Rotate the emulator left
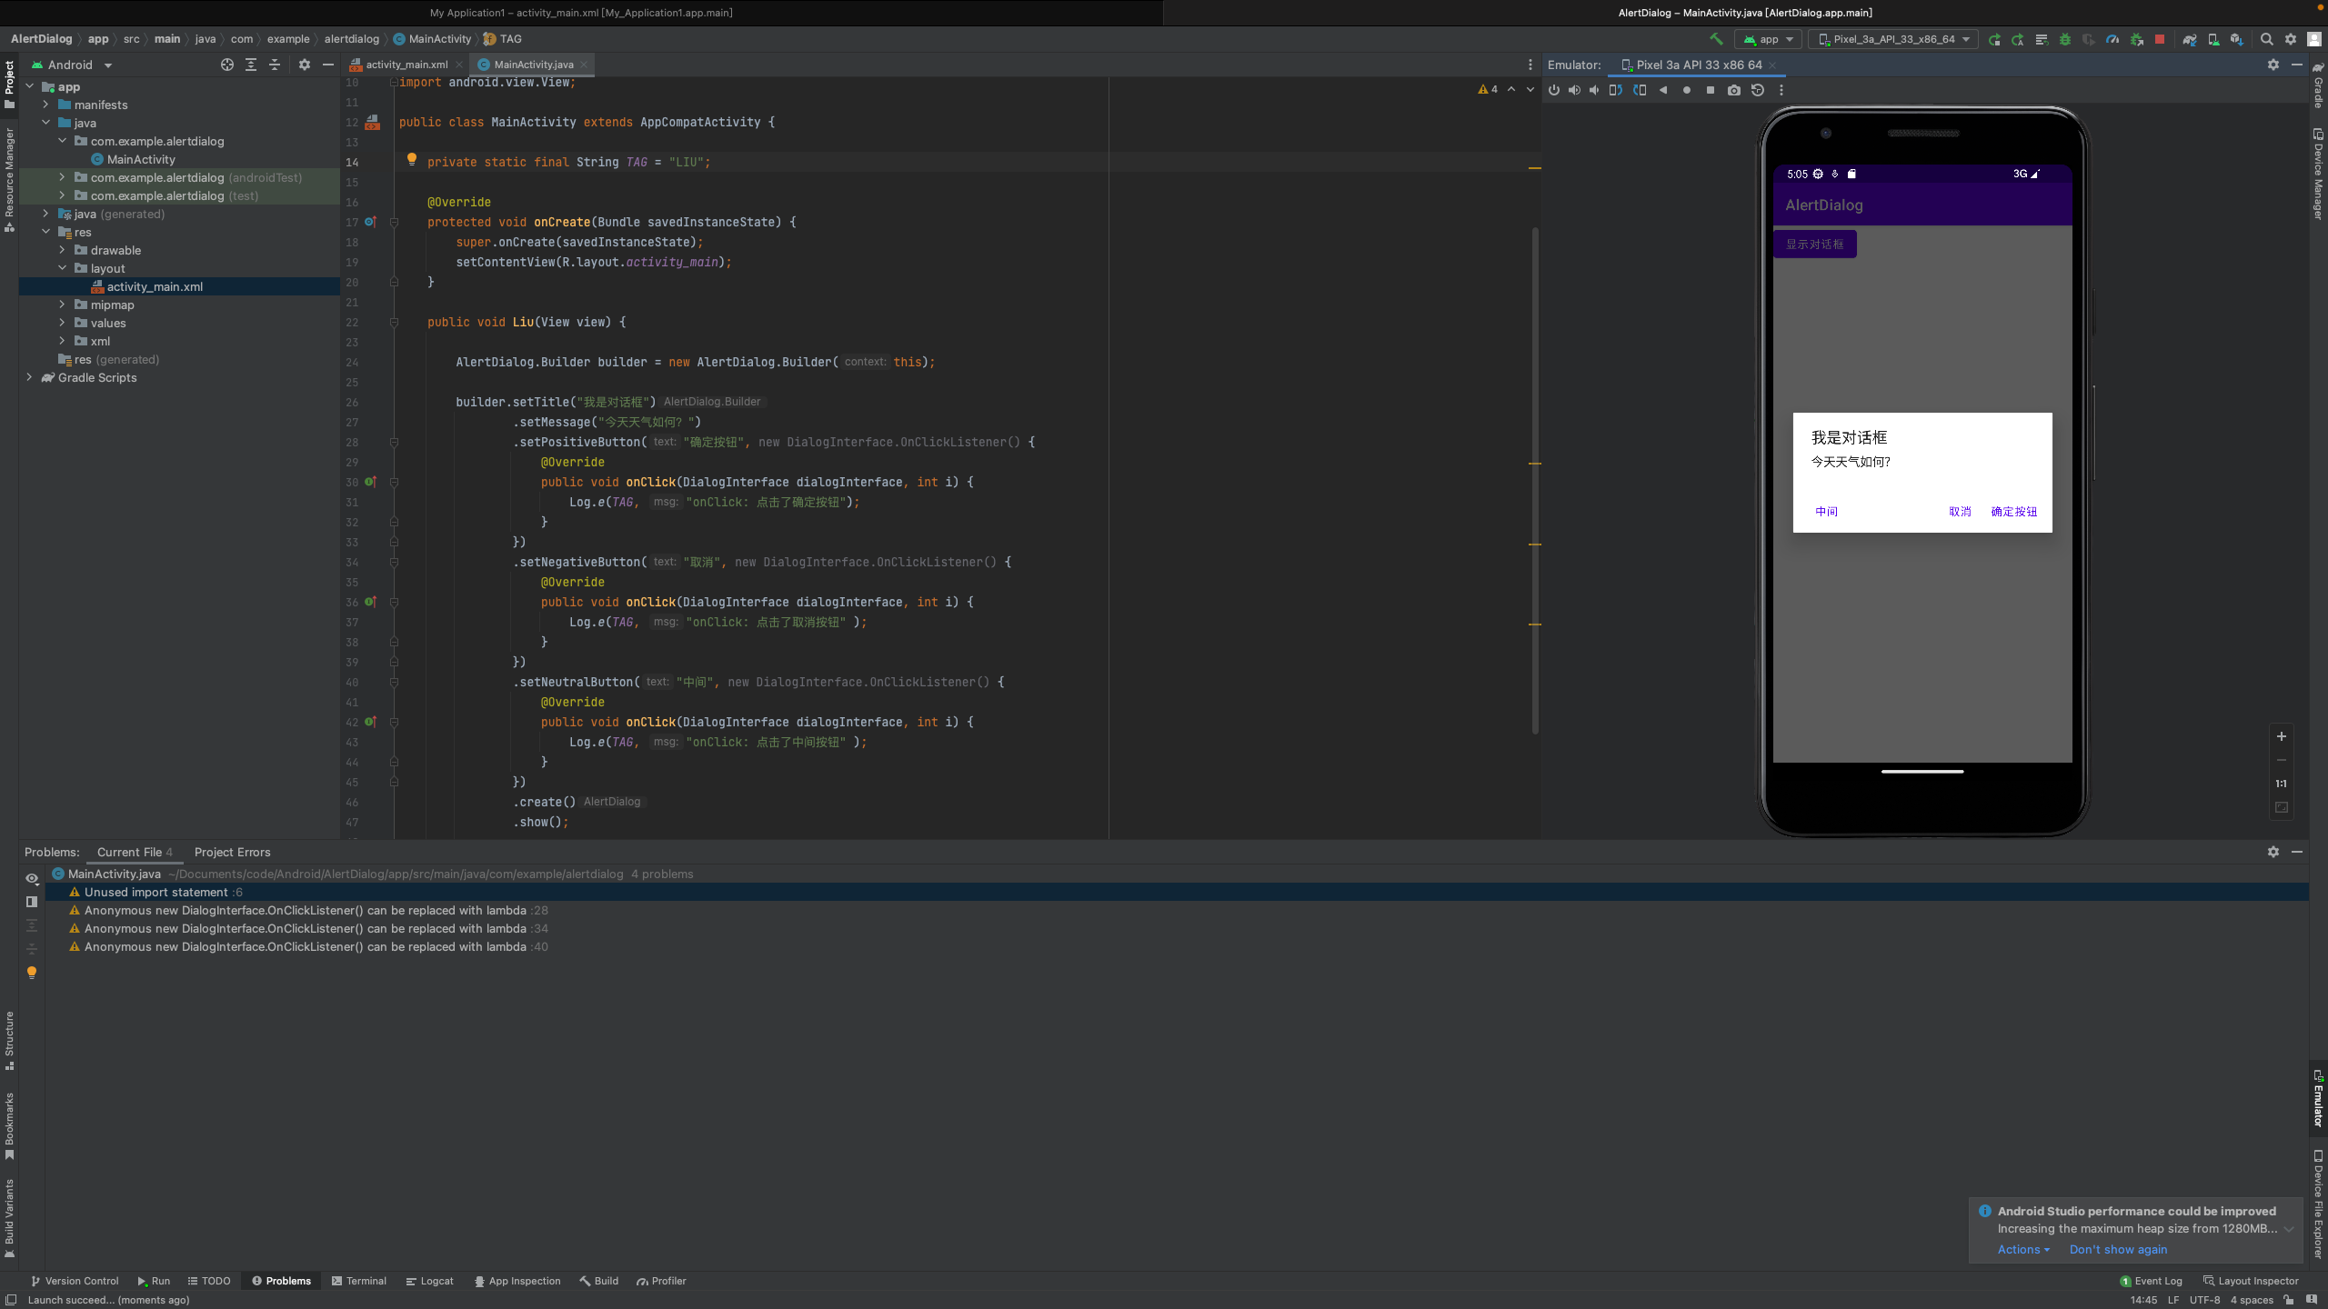The width and height of the screenshot is (2328, 1309). (x=1616, y=90)
